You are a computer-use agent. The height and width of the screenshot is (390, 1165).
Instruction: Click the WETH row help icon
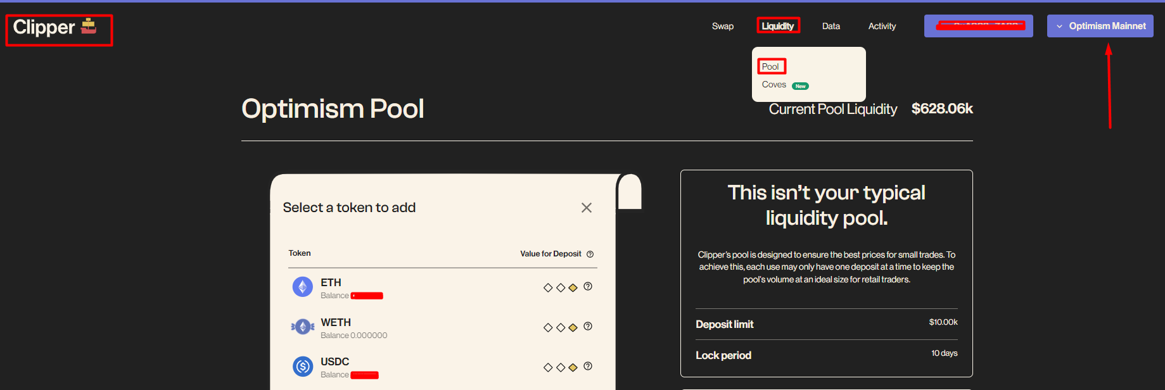coord(588,326)
